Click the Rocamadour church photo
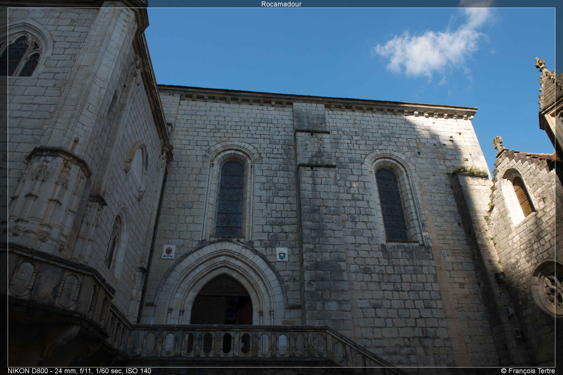Viewport: 563px width, 375px height. [281, 187]
